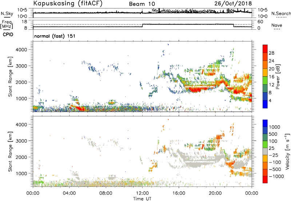
Task: Click the 'Beam 10' label
Action: coord(142,4)
